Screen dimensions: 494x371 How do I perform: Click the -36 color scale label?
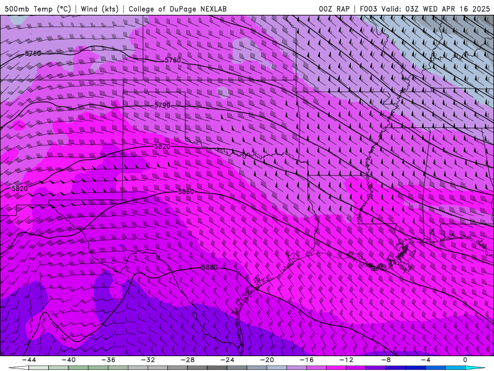(109, 360)
